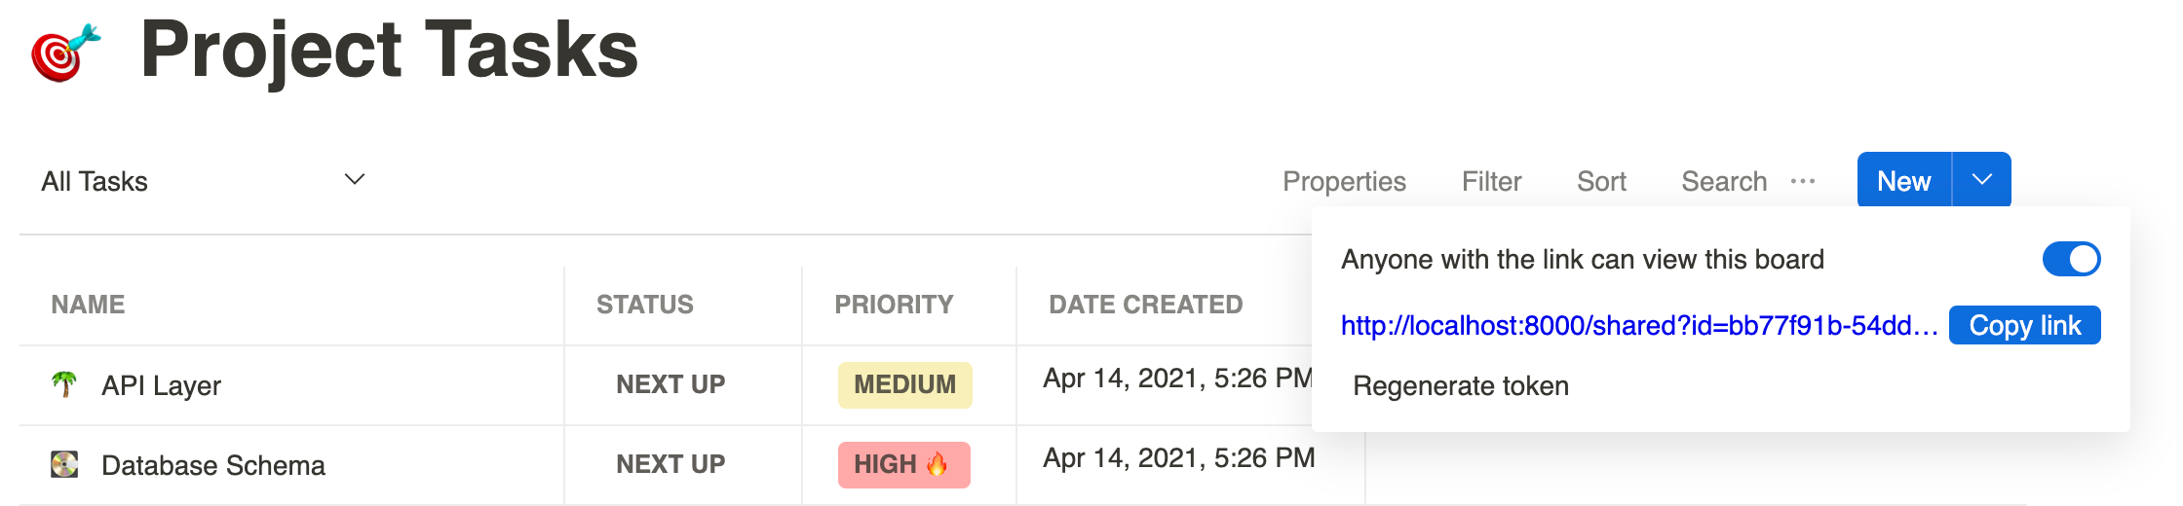Open the Sort options

click(1601, 182)
